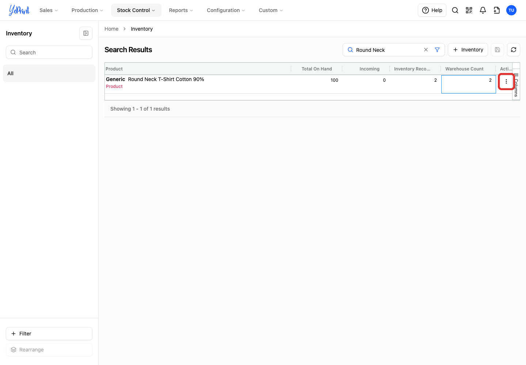Open the QR code scanner icon

[469, 10]
